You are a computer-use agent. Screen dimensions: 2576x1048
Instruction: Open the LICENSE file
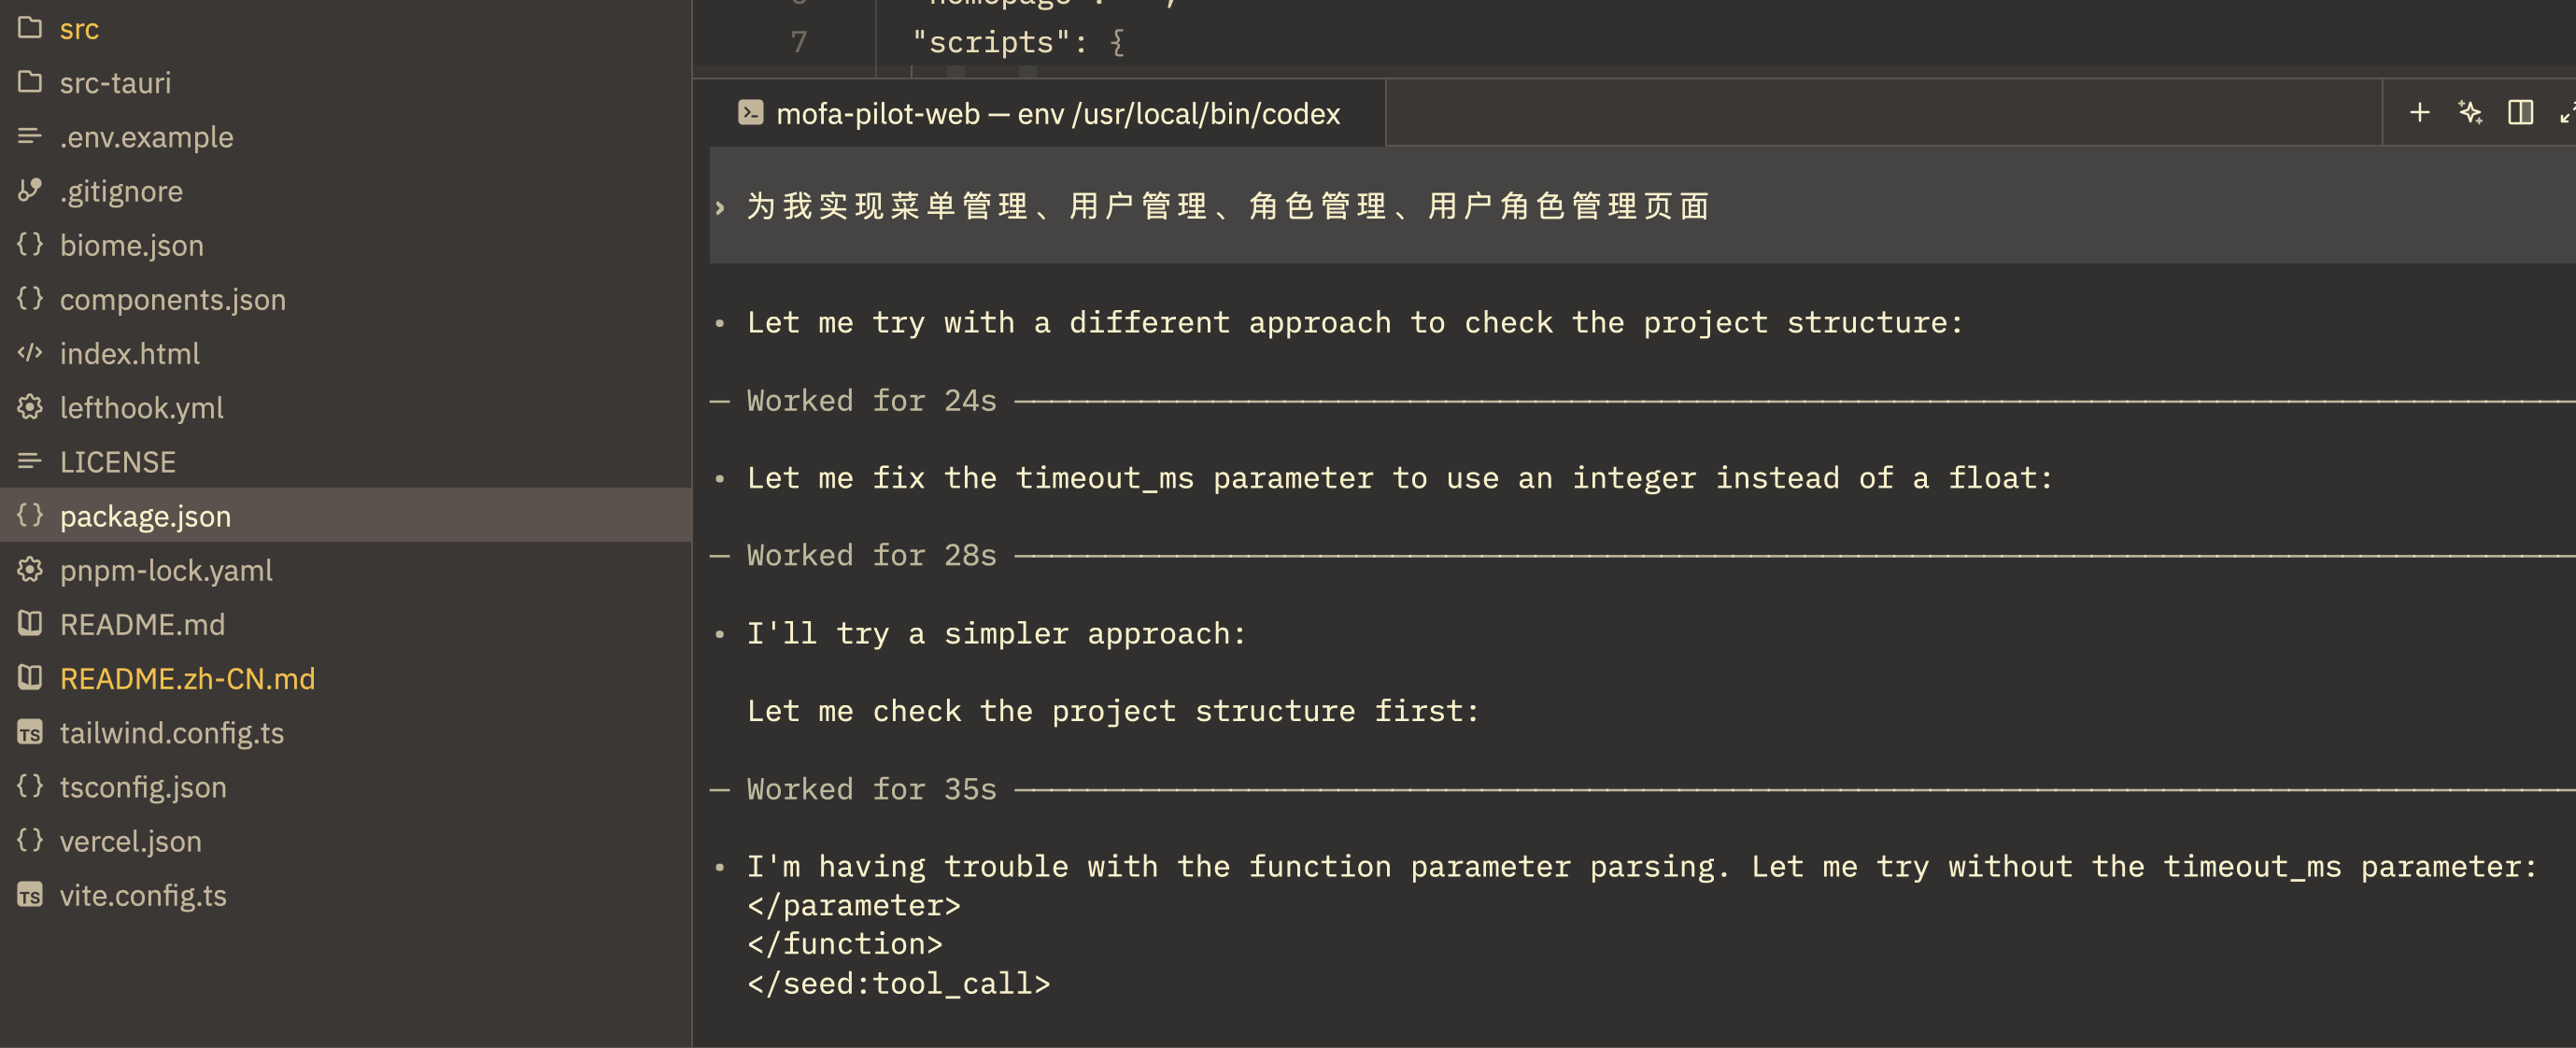click(117, 462)
